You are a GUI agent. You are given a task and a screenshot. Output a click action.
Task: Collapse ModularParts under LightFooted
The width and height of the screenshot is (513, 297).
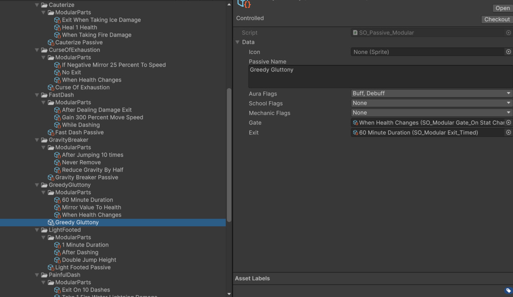pyautogui.click(x=44, y=237)
